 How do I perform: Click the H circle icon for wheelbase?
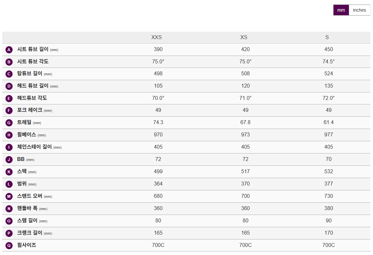pyautogui.click(x=9, y=135)
